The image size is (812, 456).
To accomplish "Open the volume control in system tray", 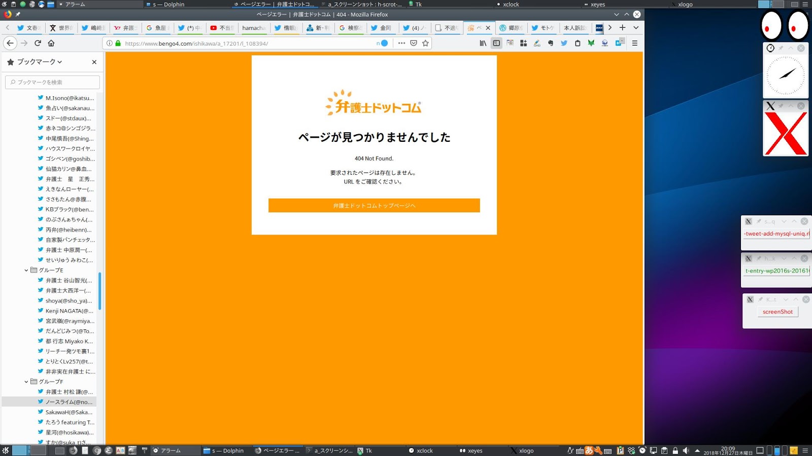I will [x=686, y=450].
